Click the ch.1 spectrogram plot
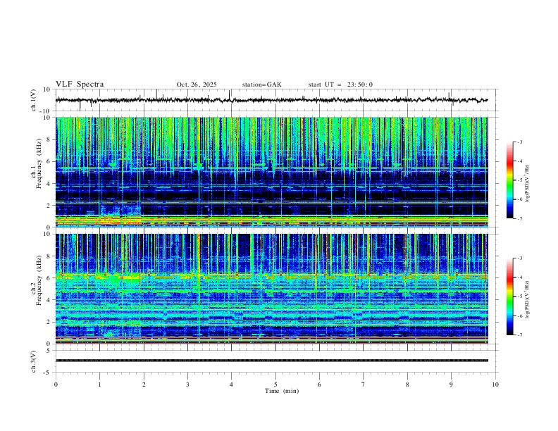Viewport: 558px width, 431px height. pos(271,172)
